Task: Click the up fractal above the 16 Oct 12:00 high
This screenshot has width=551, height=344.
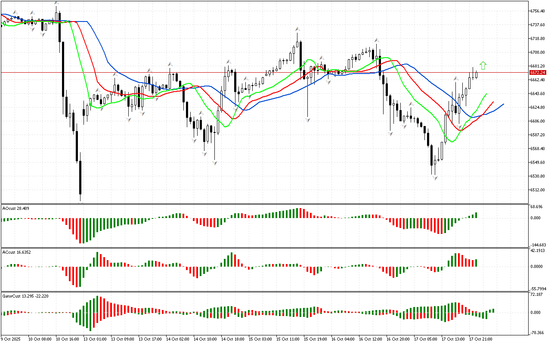Action: coord(376,40)
